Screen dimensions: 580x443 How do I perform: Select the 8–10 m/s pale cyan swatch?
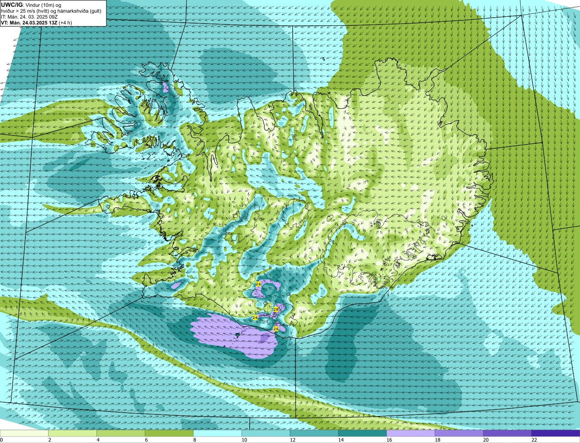coord(217,433)
